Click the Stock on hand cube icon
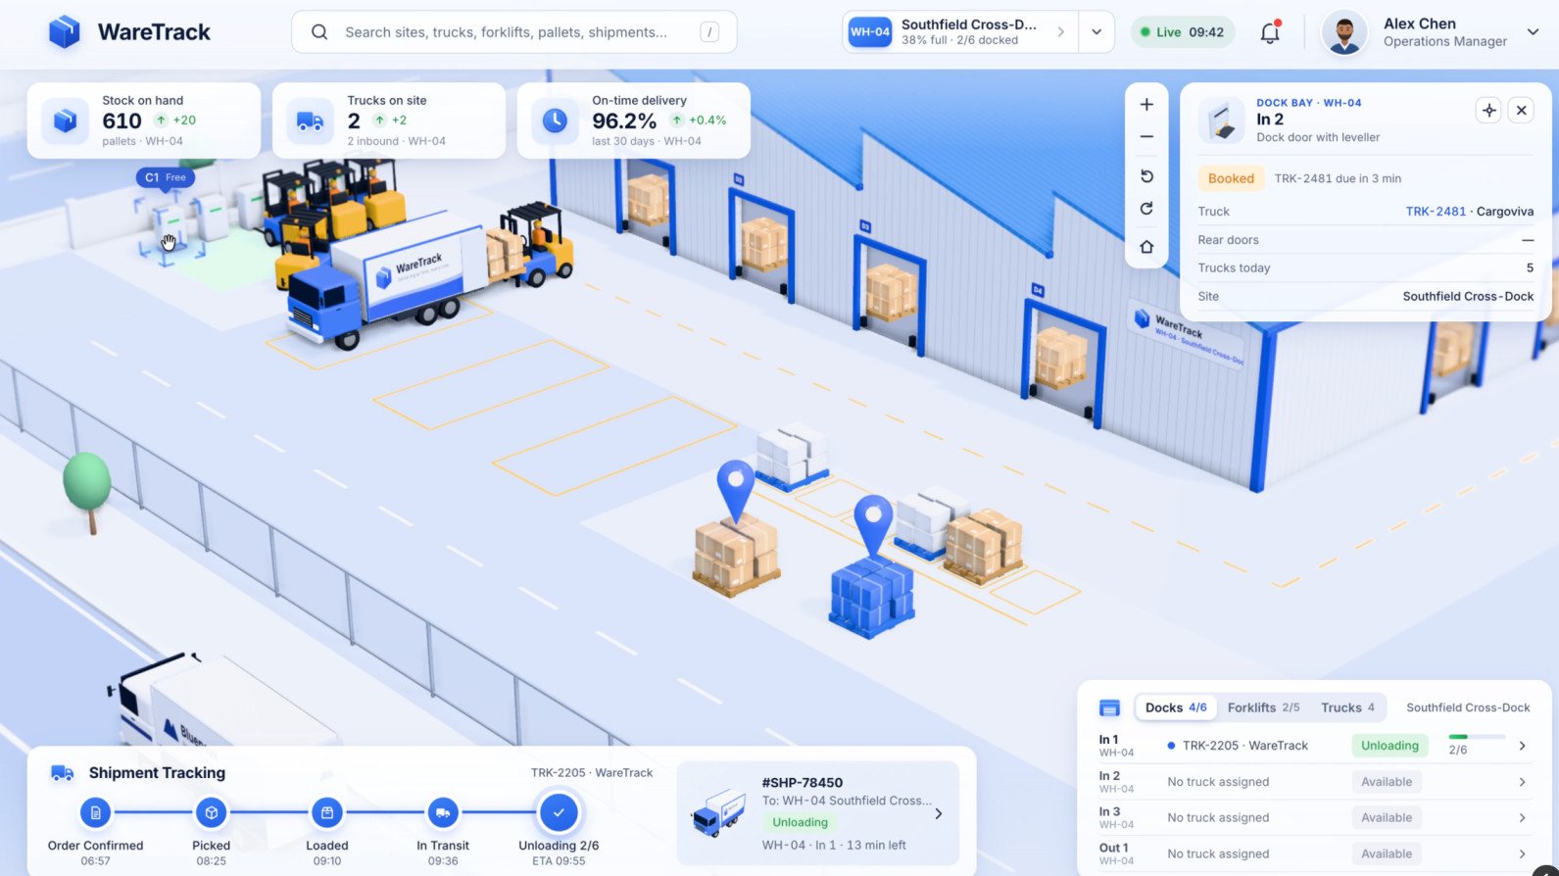Image resolution: width=1559 pixels, height=876 pixels. pyautogui.click(x=65, y=121)
